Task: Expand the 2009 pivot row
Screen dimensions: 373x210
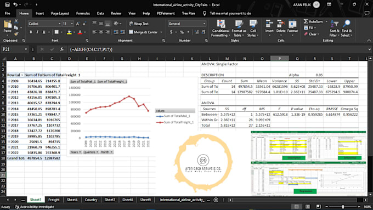Action: [9, 81]
